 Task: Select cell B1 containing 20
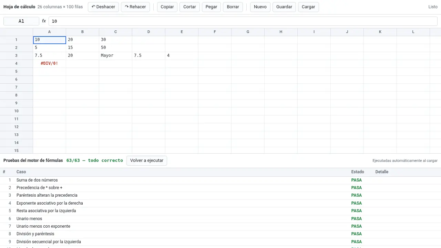[x=83, y=40]
